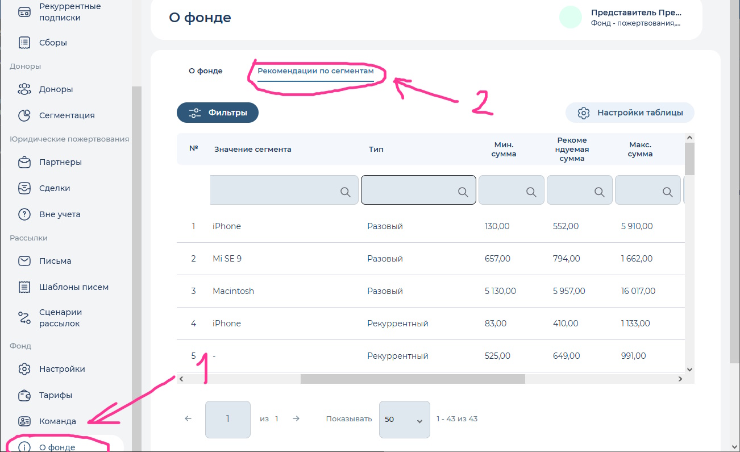
Task: Open the Letters (Письма) envelope icon
Action: 24,261
